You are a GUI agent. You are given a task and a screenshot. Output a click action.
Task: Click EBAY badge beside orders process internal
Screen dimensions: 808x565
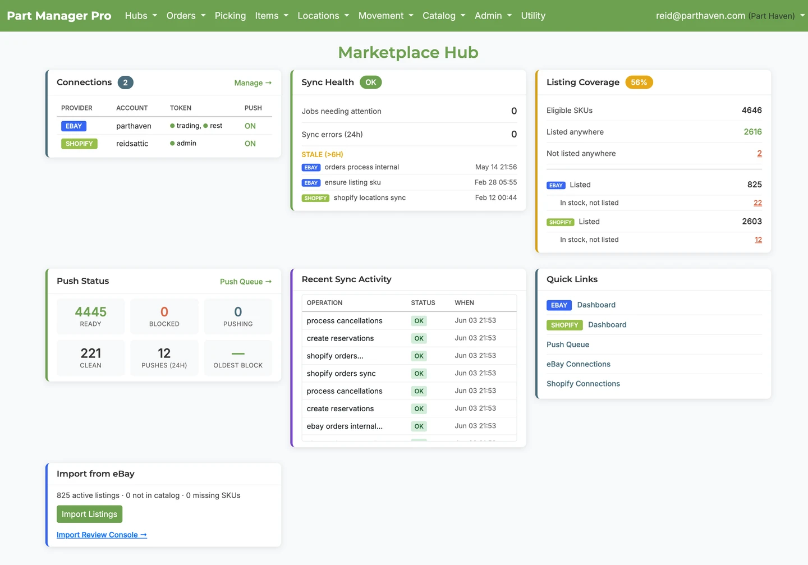click(311, 167)
